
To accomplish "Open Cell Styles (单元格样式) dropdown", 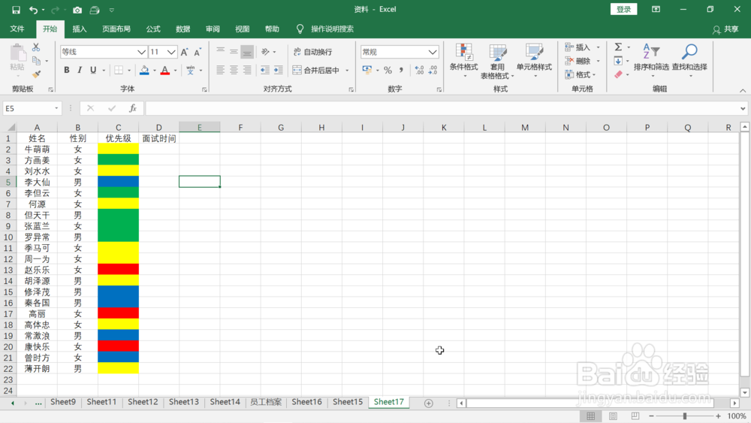I will coord(534,60).
